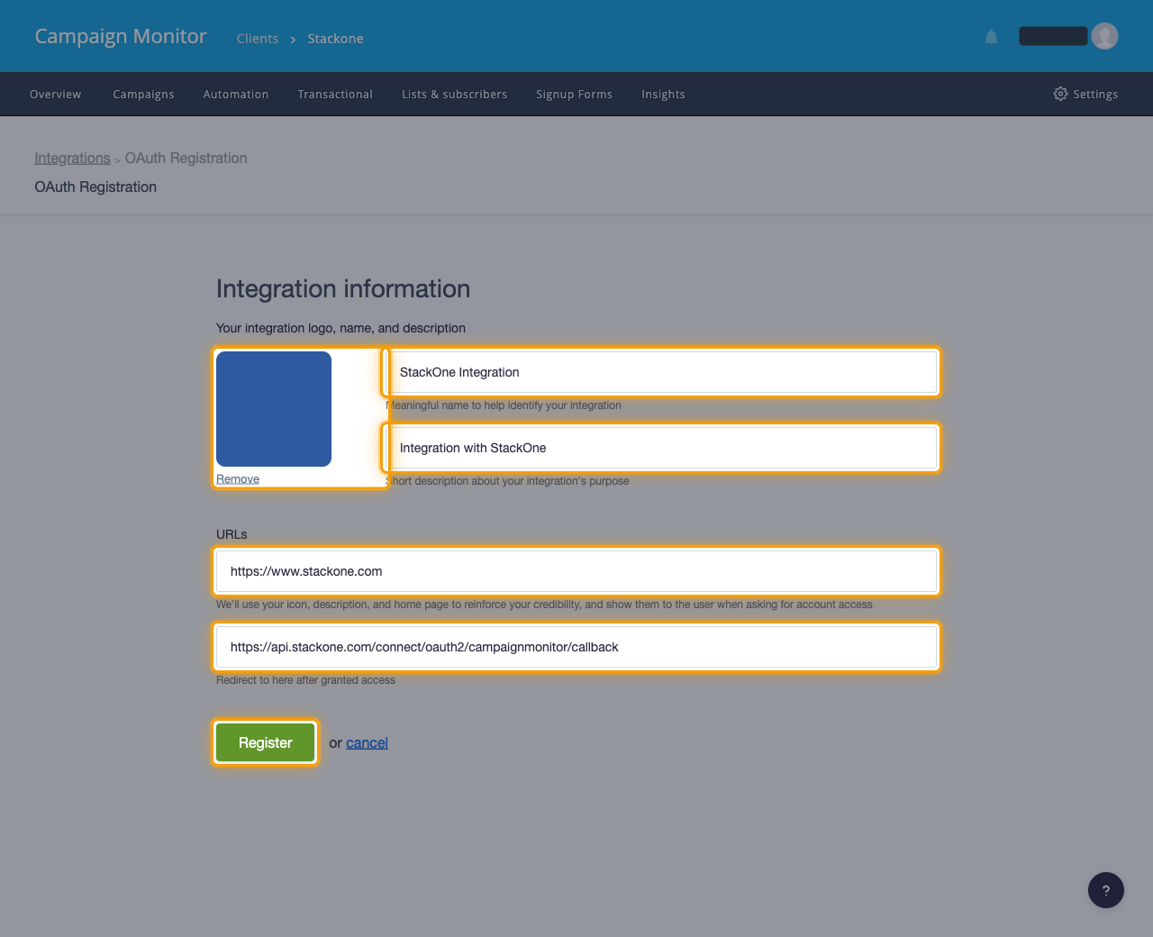
Task: Click the OAuth callback redirect URL field
Action: pos(576,647)
